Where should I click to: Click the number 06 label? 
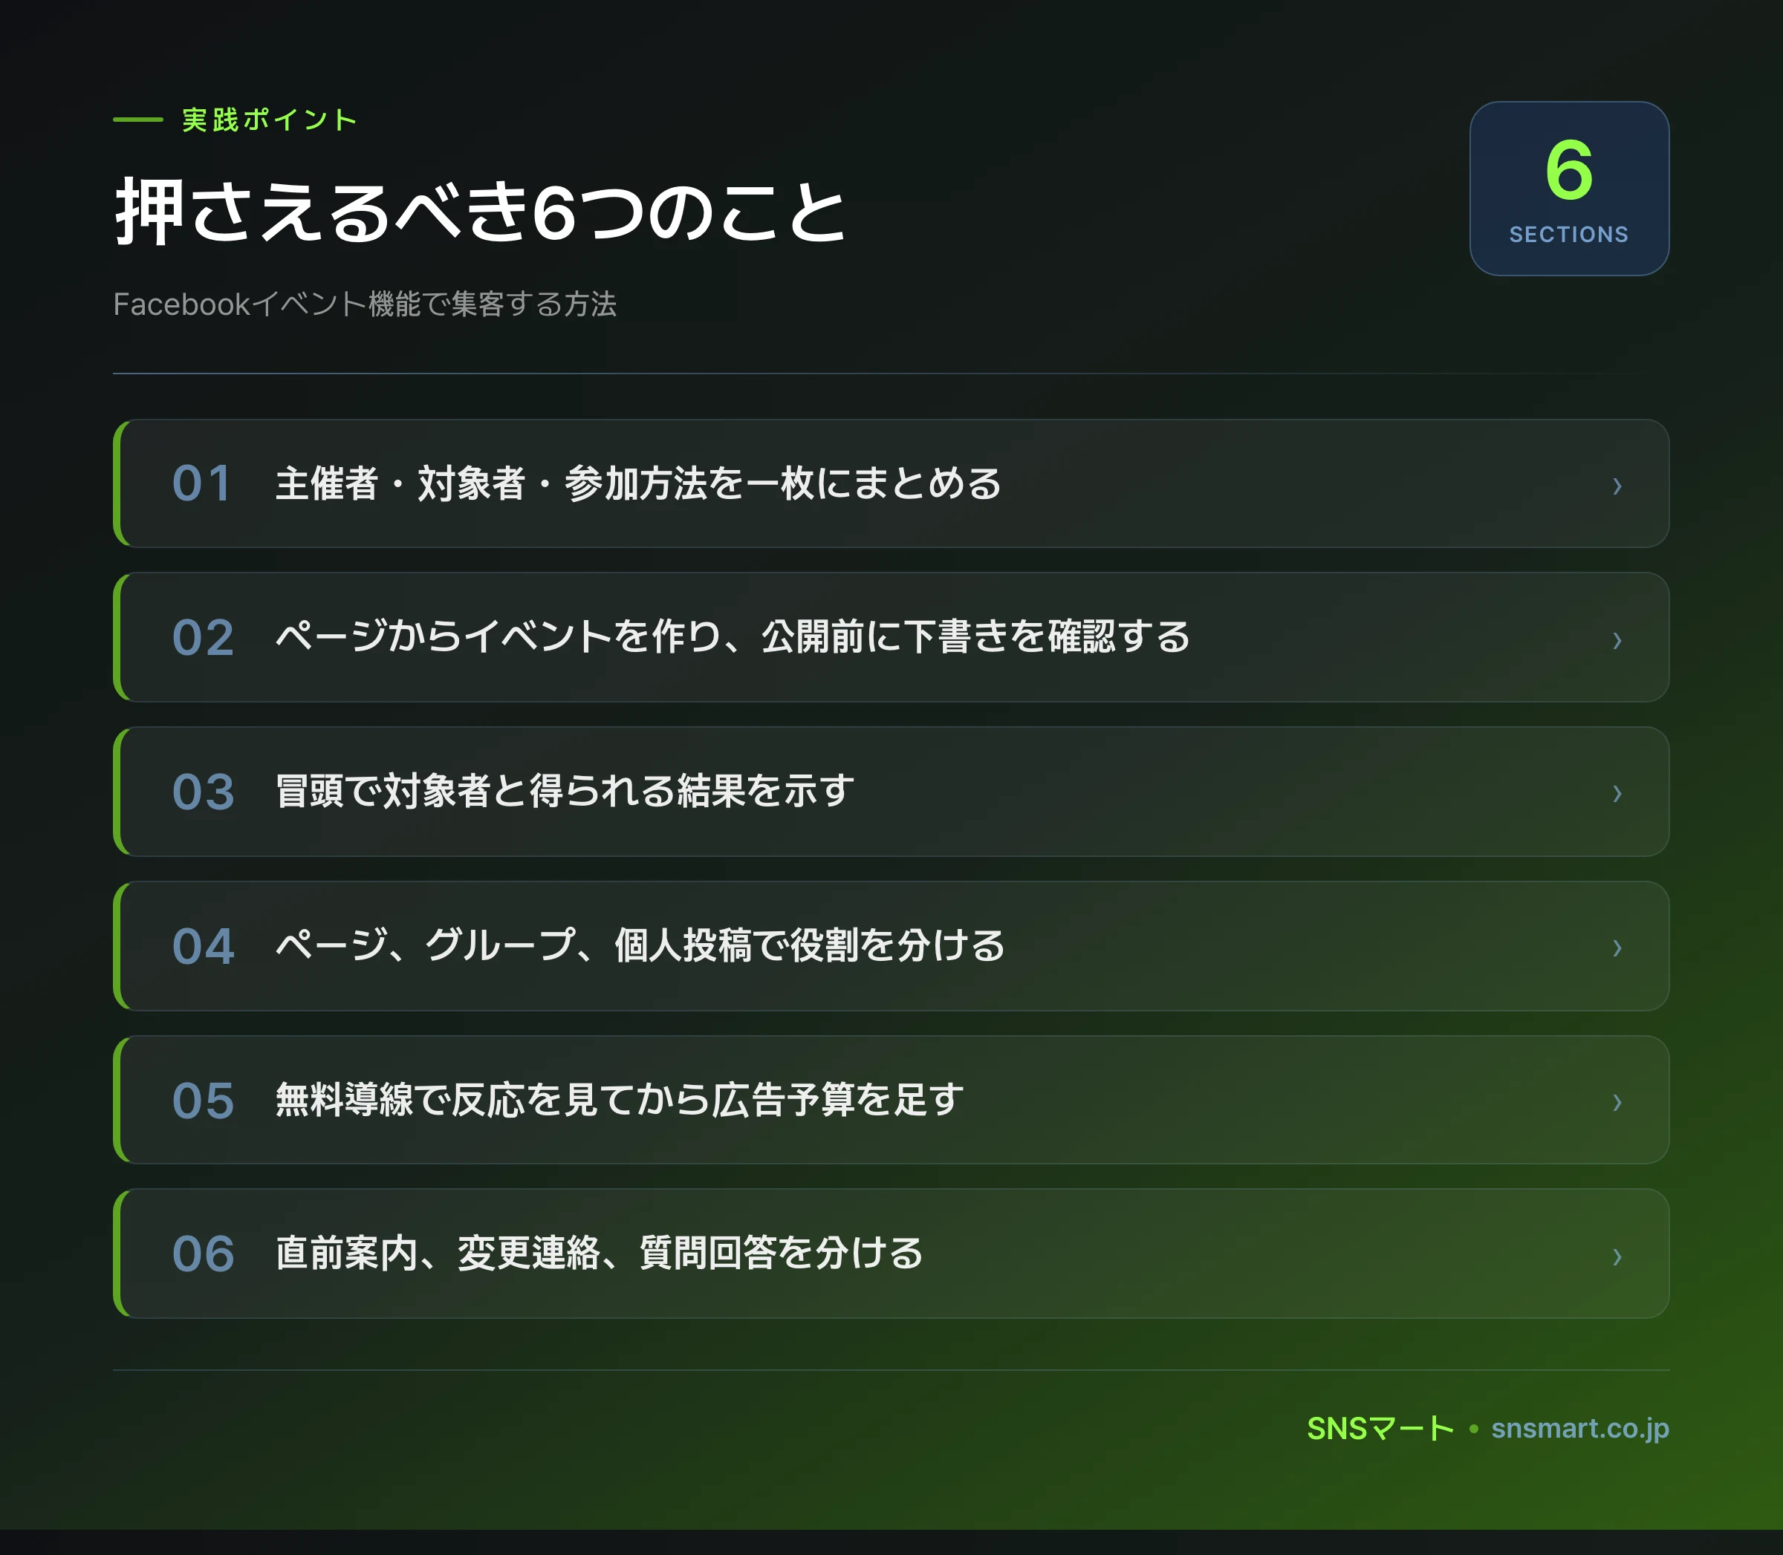point(203,1255)
